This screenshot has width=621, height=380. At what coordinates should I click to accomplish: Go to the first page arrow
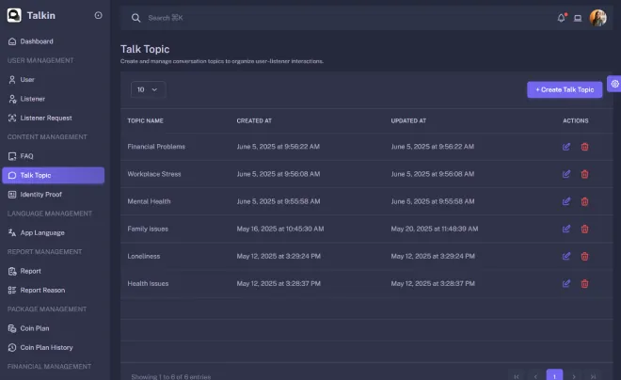517,376
